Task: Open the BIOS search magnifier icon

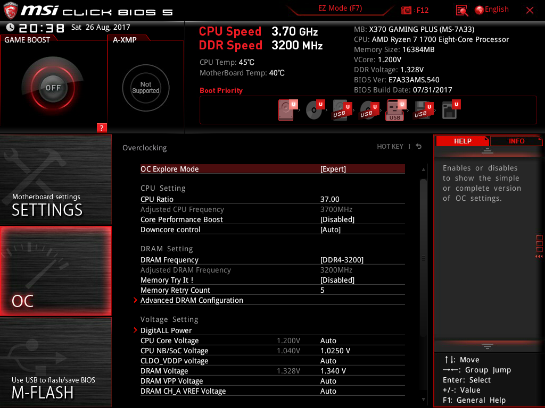Action: pyautogui.click(x=461, y=10)
